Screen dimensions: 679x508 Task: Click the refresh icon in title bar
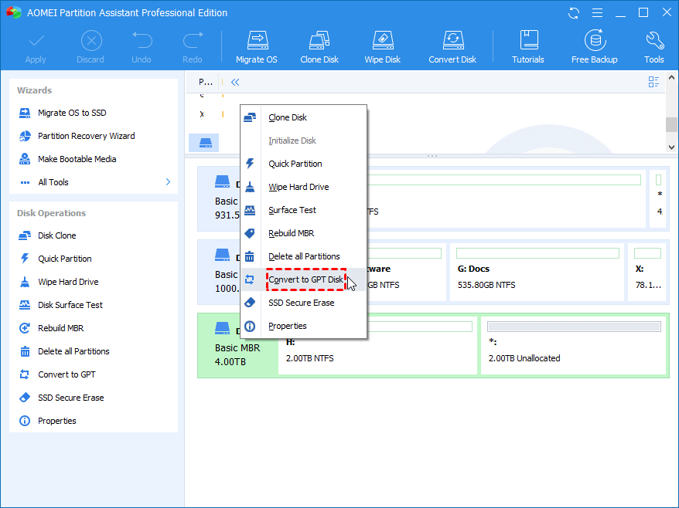574,13
